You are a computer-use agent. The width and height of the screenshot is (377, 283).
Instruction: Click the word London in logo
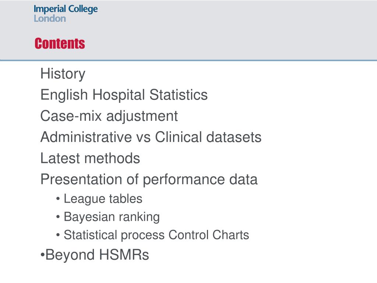tap(50, 18)
